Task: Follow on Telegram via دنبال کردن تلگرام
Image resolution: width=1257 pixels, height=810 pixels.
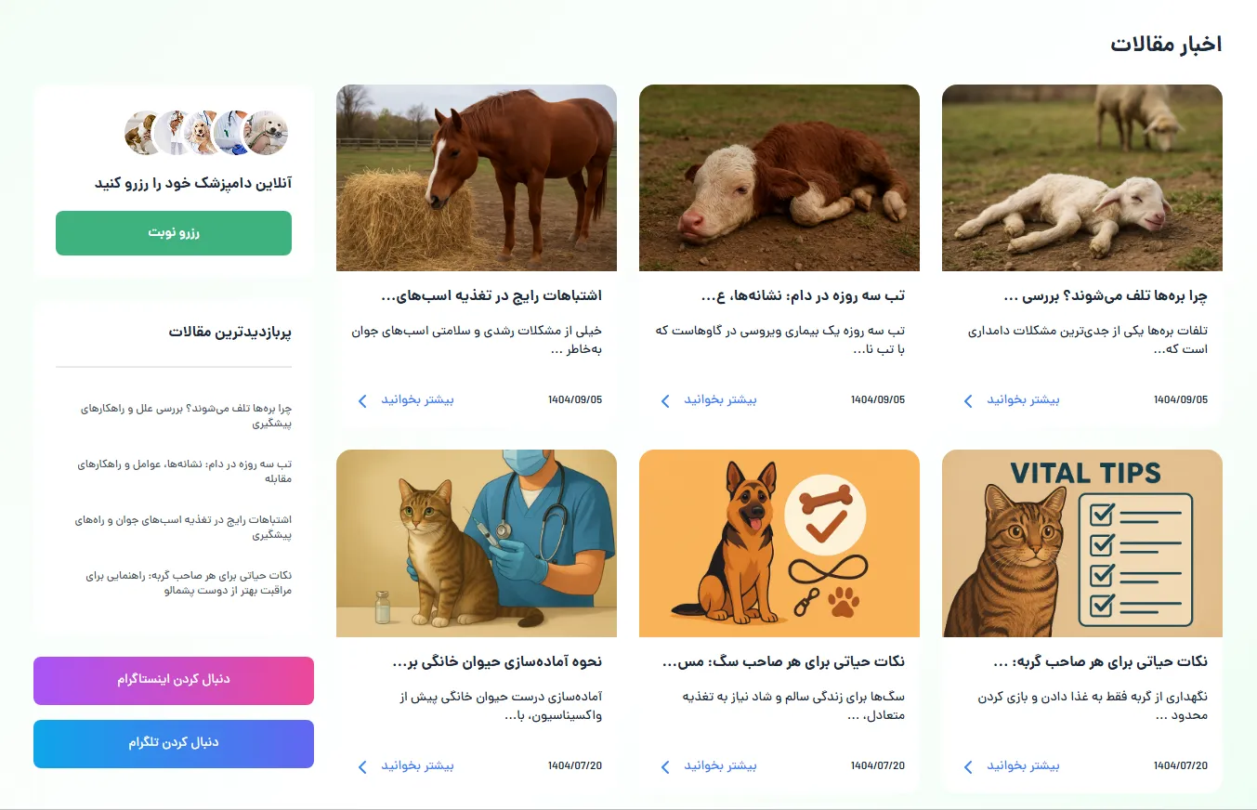Action: point(174,744)
